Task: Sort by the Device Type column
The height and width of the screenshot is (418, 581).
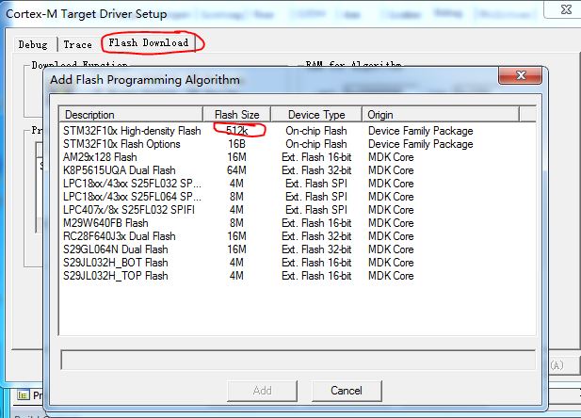Action: (x=316, y=115)
